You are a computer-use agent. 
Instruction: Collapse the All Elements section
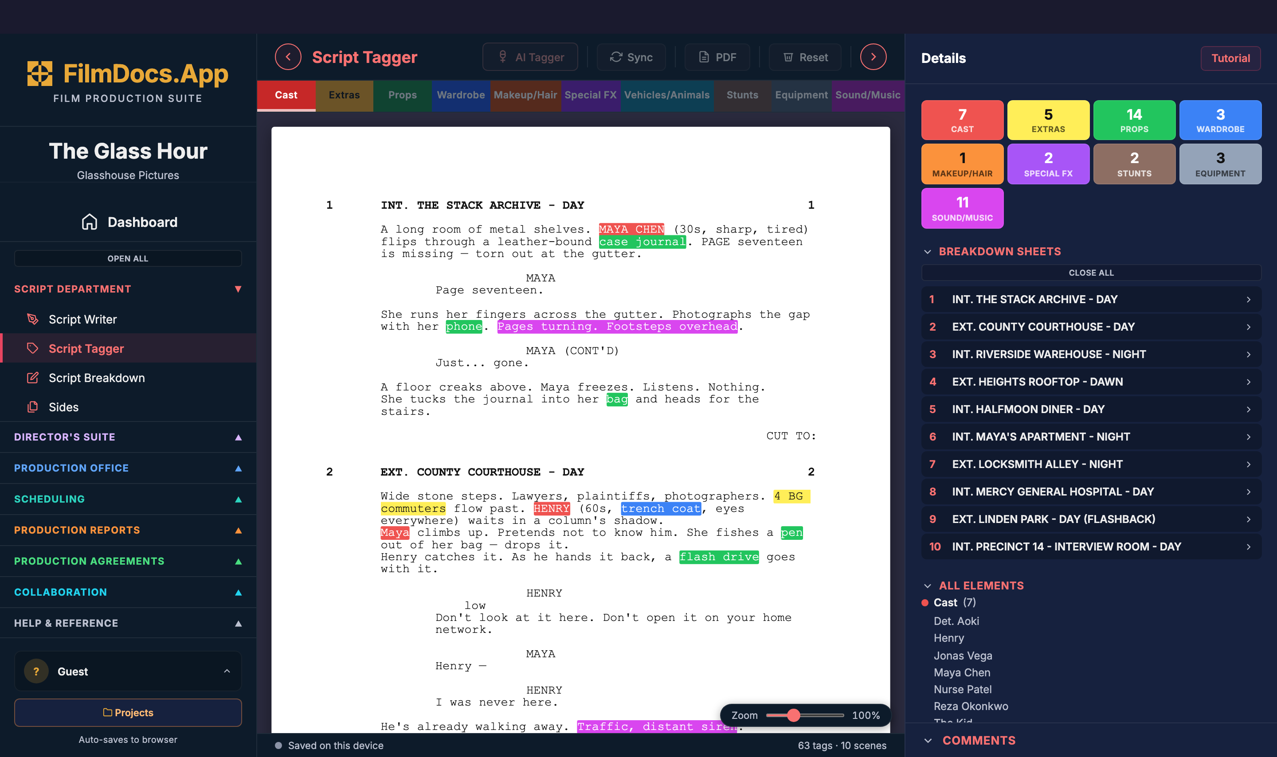tap(928, 585)
